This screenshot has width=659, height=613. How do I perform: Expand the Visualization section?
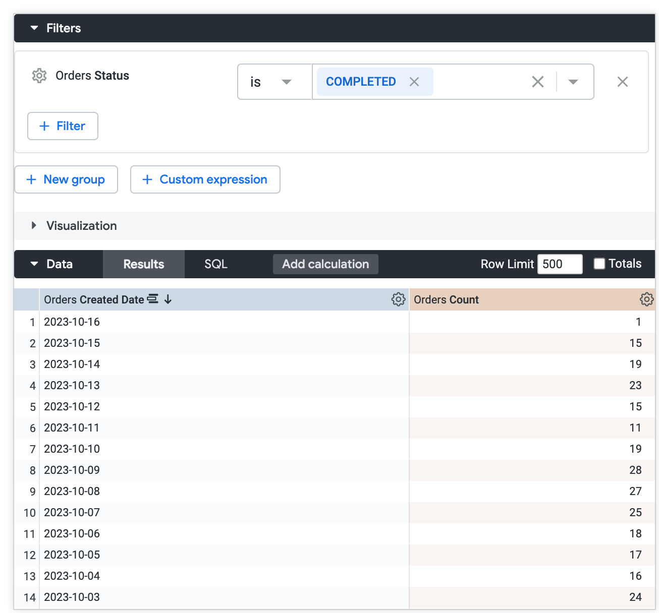(x=34, y=226)
